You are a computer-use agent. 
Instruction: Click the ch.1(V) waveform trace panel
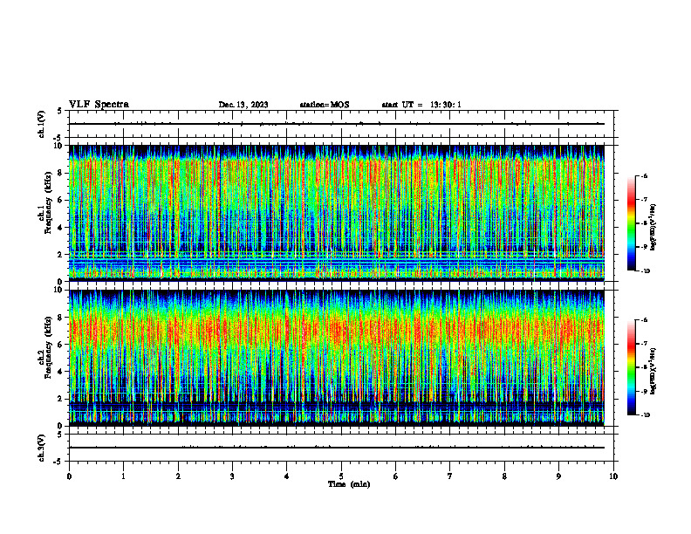point(341,124)
